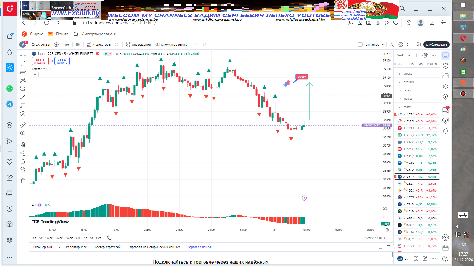The image size is (474, 266).
Task: Create an alert via Оповещения
Action: pyautogui.click(x=138, y=45)
